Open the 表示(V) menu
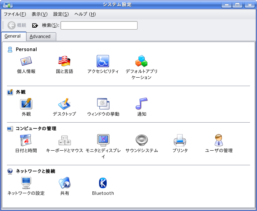Screen dimensions: 257x211 pos(40,14)
